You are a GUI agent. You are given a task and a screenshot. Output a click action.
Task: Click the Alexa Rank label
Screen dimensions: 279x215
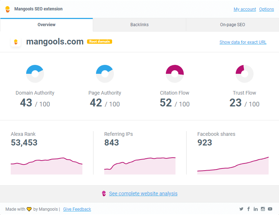(x=23, y=134)
